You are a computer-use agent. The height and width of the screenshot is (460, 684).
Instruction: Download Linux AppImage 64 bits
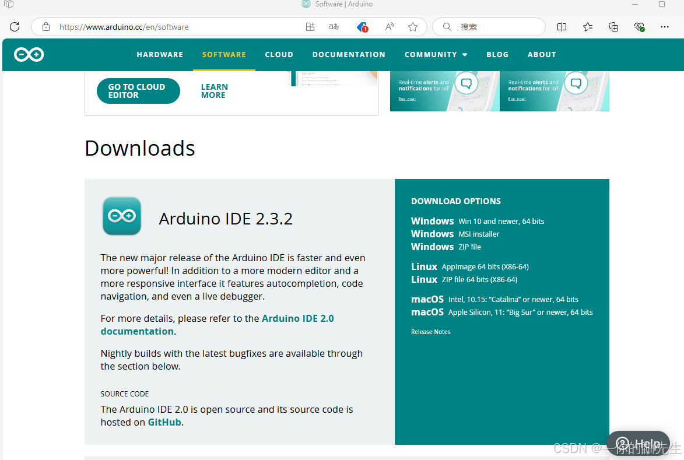click(x=470, y=266)
